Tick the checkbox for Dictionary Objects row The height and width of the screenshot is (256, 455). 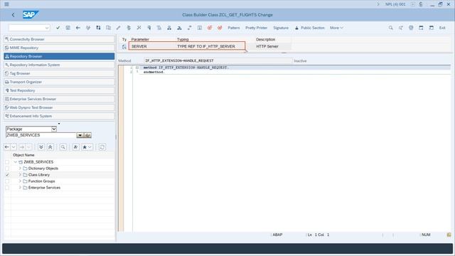pos(7,169)
